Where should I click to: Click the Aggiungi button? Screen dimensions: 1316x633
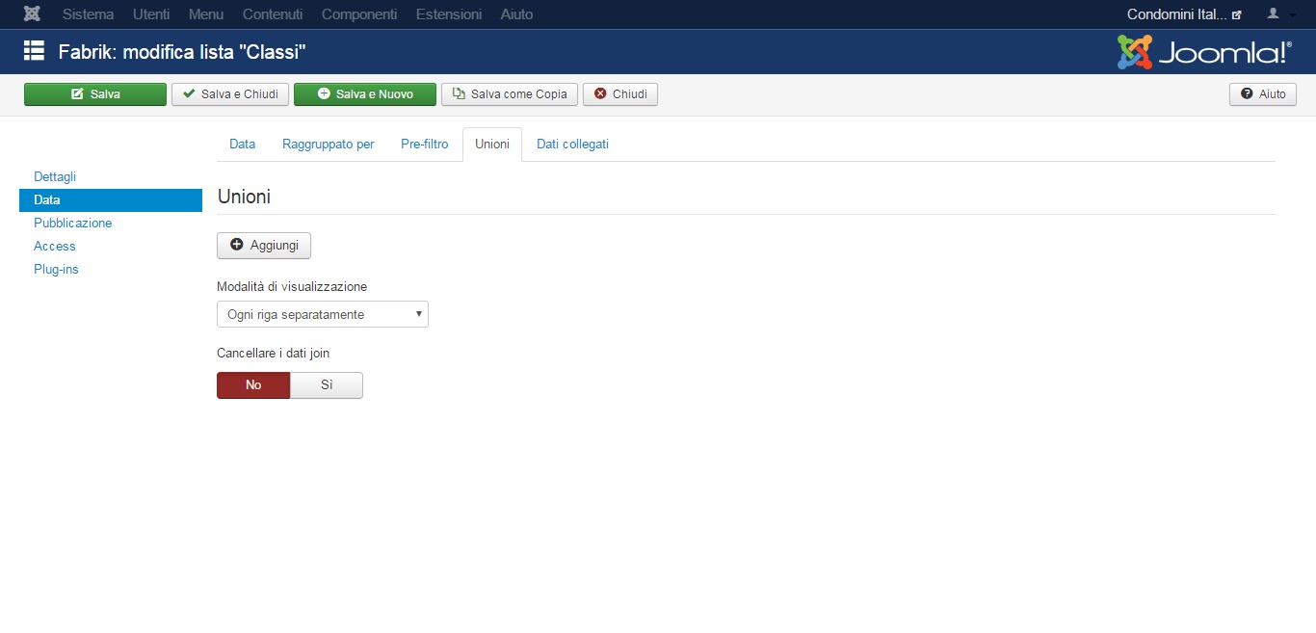[264, 246]
